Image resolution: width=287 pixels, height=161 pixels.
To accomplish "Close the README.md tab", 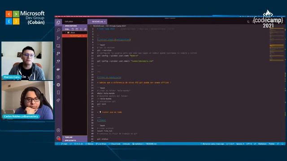I will pos(105,21).
